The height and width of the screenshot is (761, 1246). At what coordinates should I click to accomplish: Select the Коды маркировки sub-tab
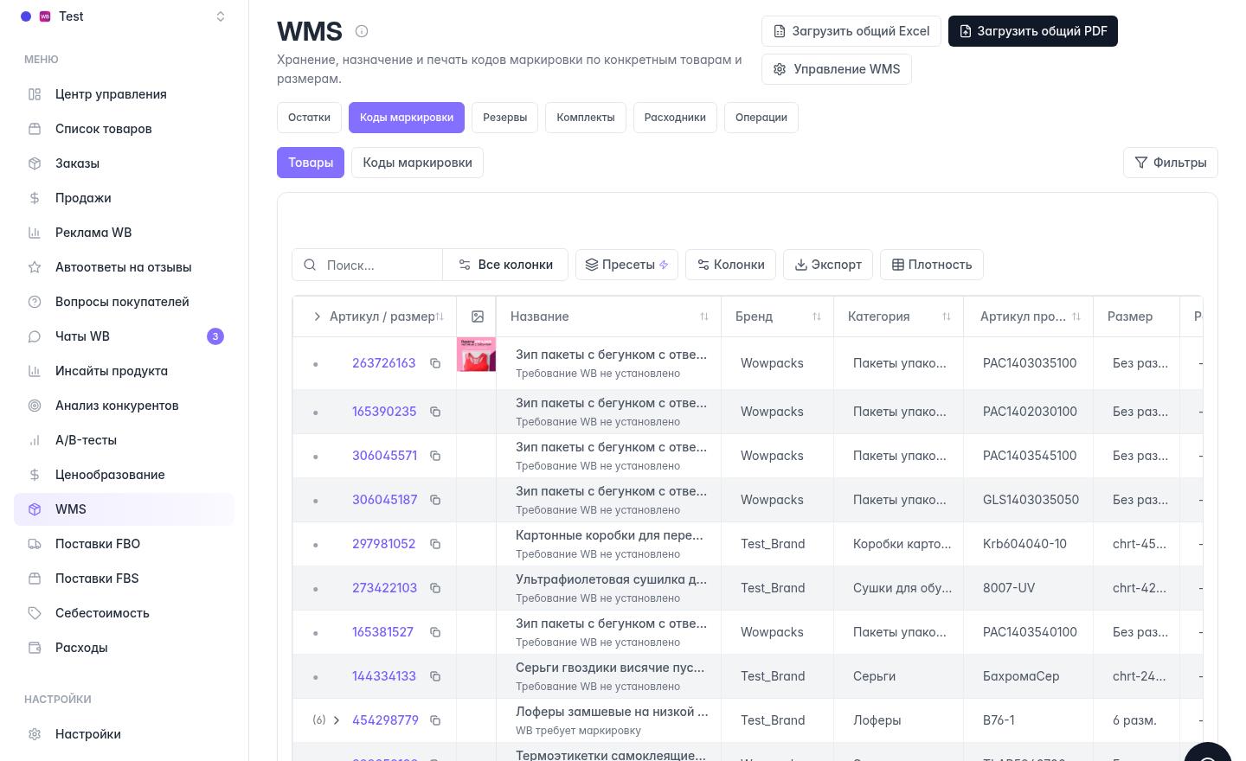pyautogui.click(x=417, y=163)
